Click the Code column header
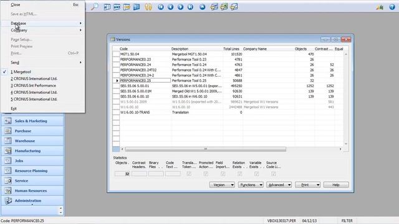Image resolution: width=399 pixels, height=224 pixels. [x=145, y=49]
